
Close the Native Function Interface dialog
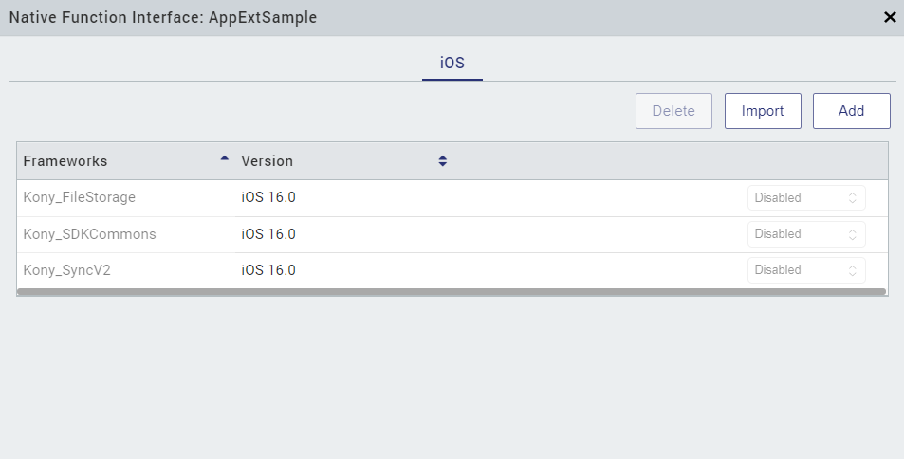click(889, 17)
